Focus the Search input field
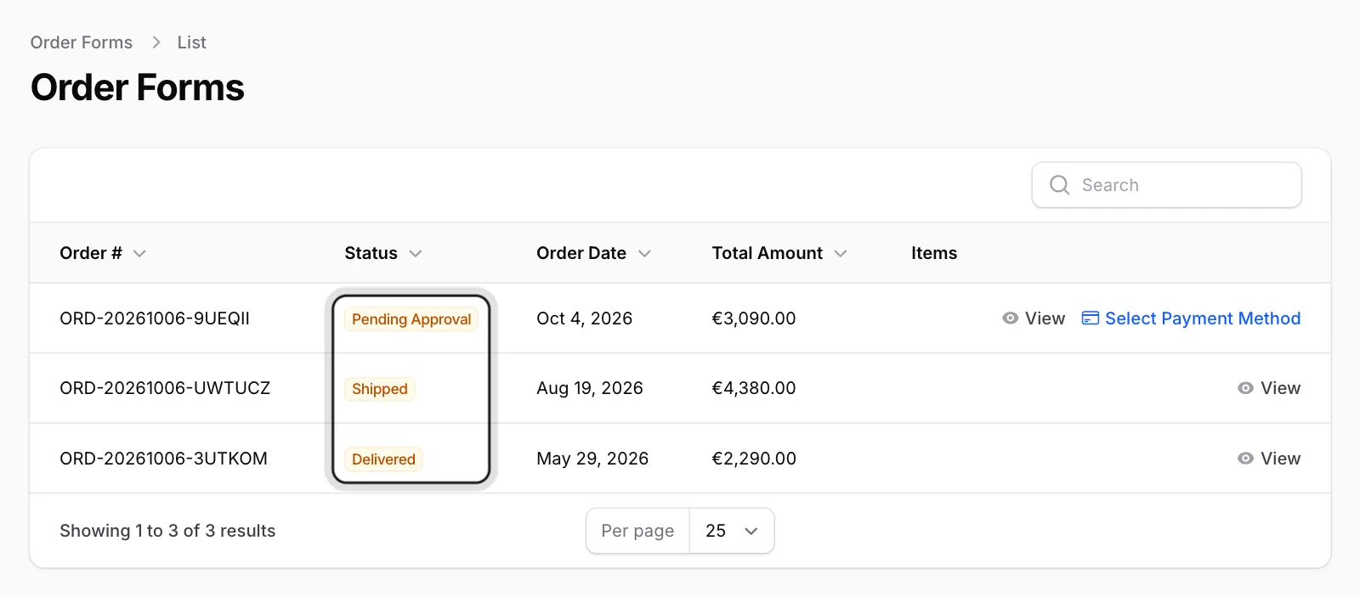Screen dimensions: 1360x597 click(1167, 185)
